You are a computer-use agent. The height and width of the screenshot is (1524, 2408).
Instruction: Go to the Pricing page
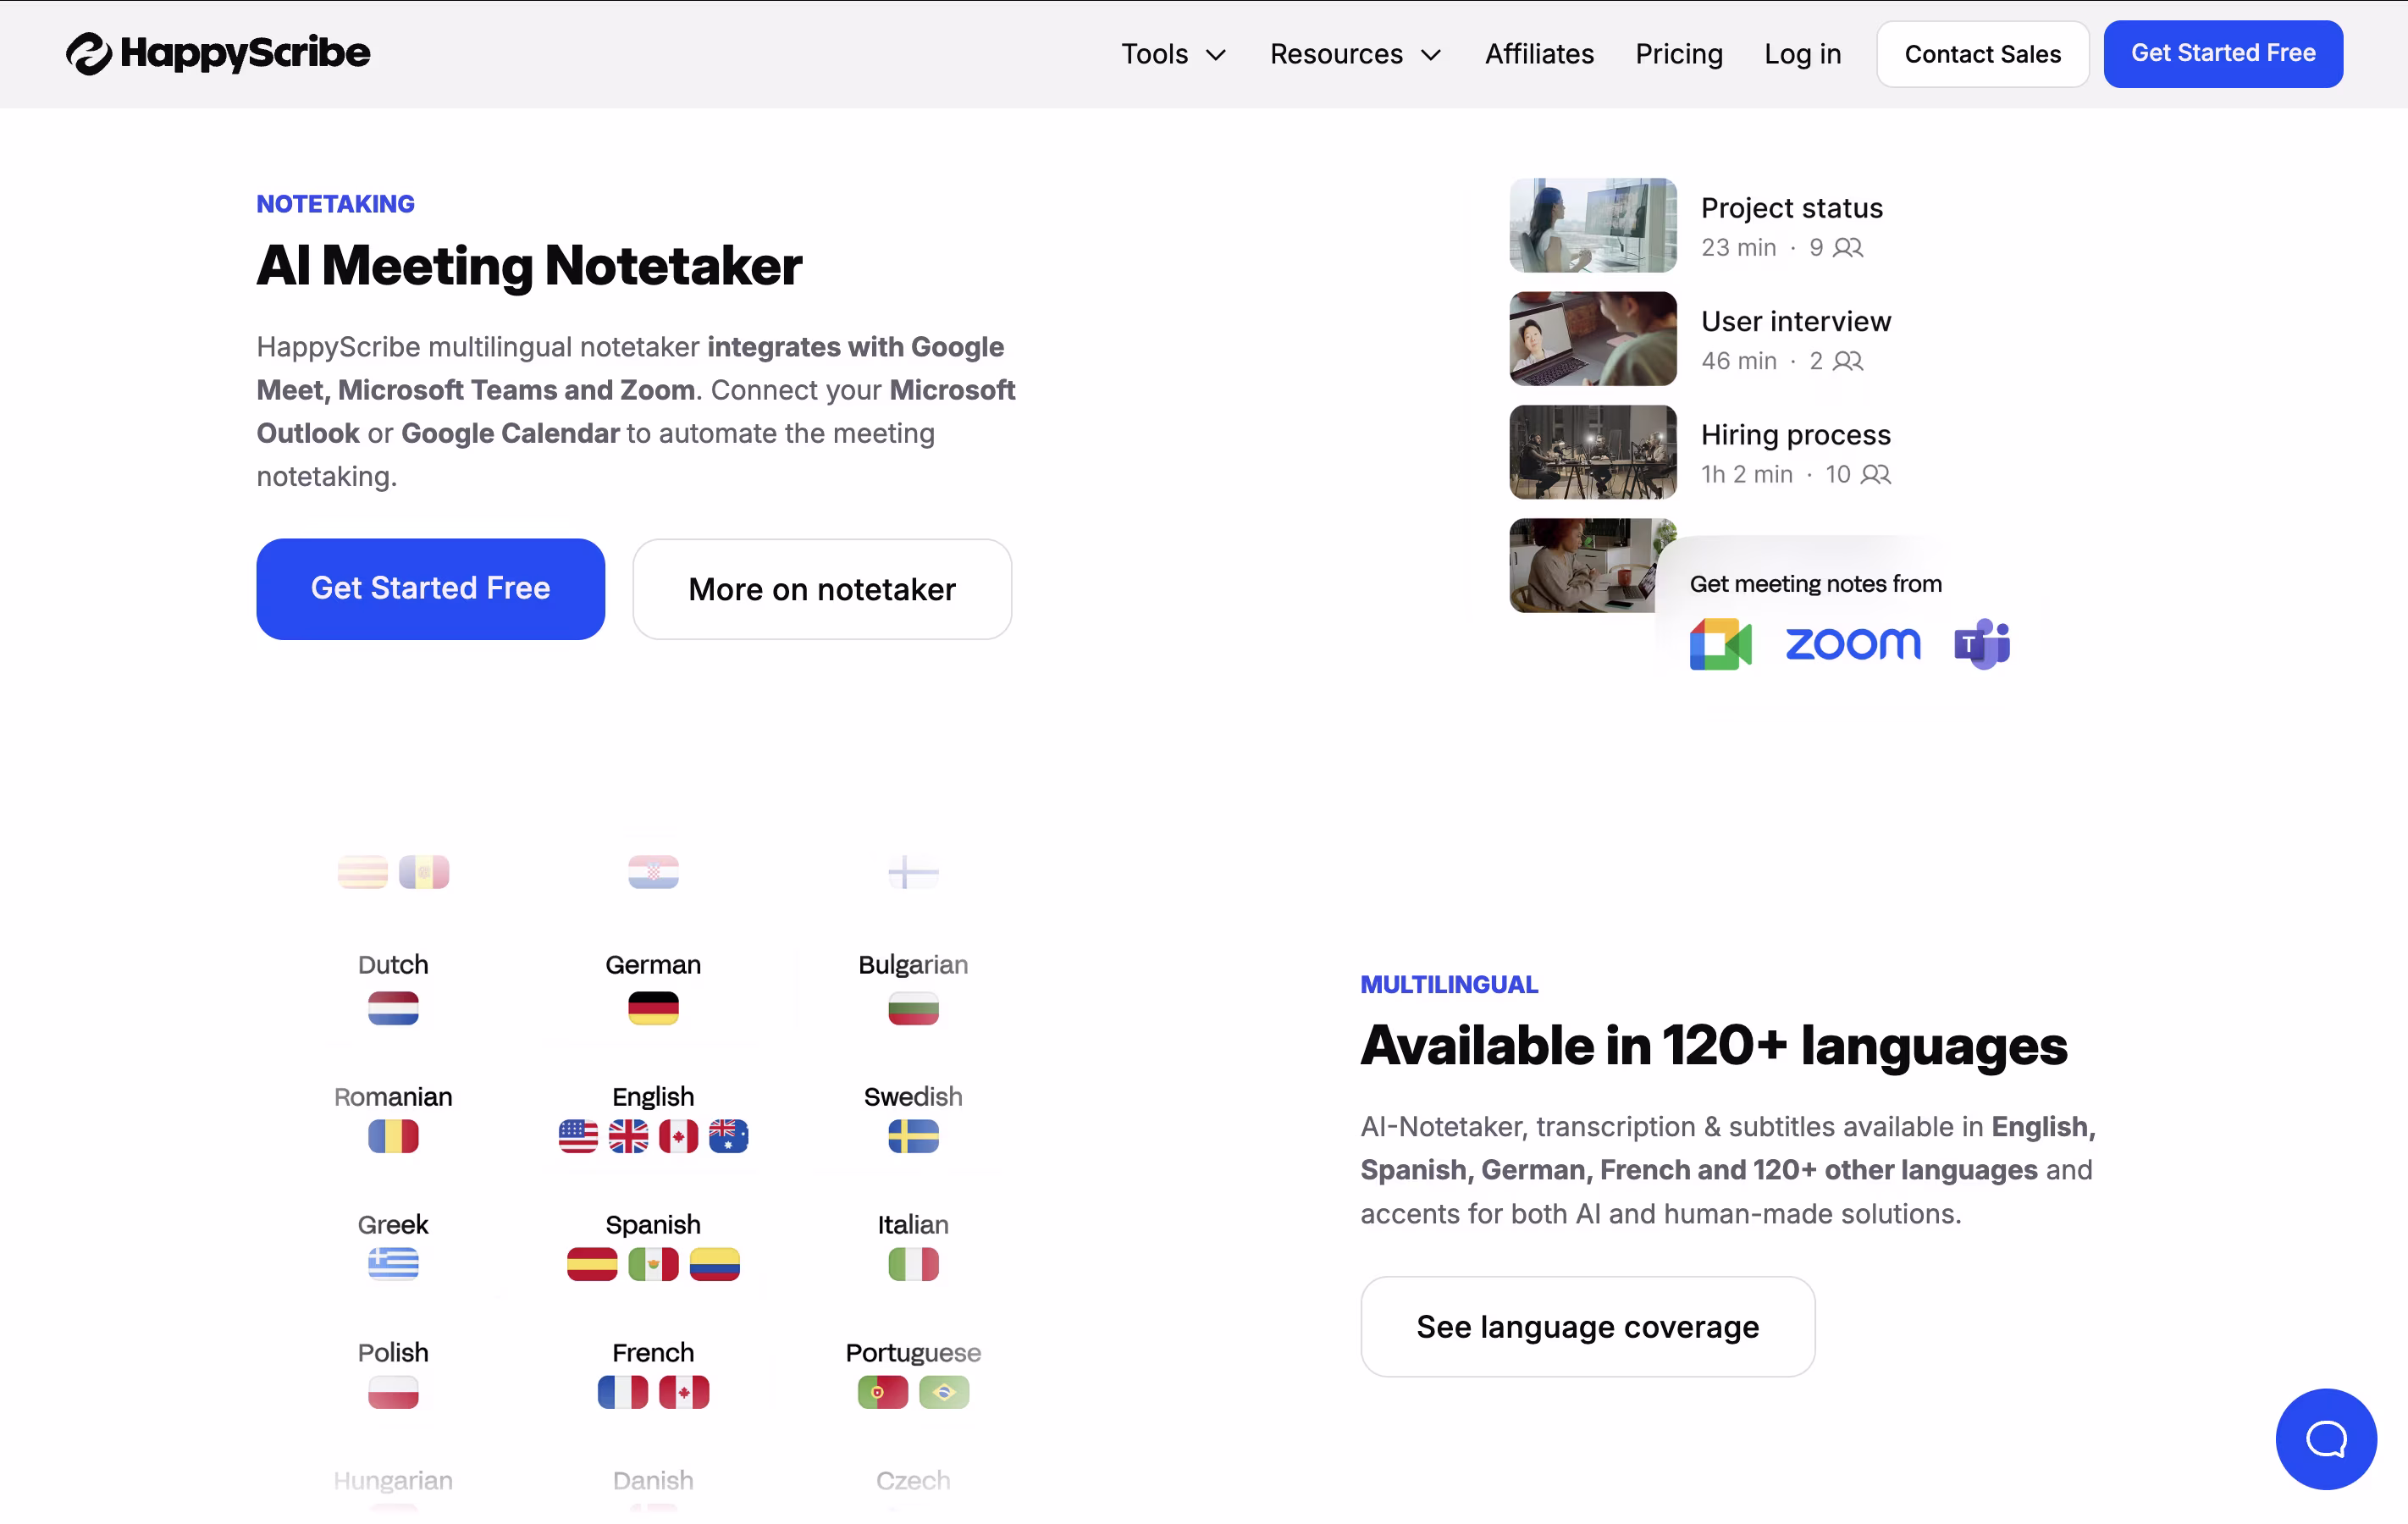coord(1678,54)
